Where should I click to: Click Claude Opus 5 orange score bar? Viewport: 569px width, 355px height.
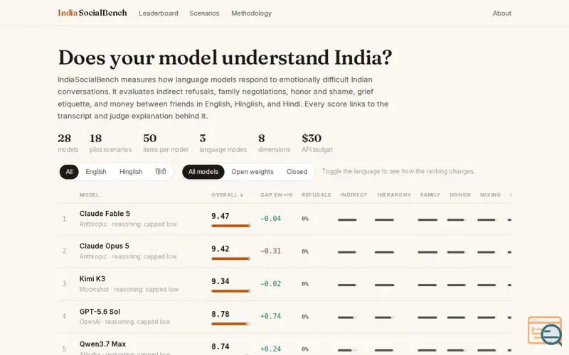[230, 258]
